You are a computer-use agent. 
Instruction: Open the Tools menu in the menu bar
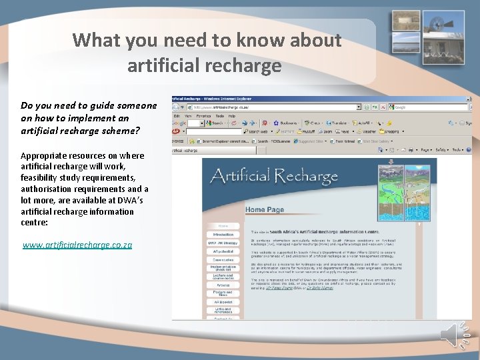(220, 116)
